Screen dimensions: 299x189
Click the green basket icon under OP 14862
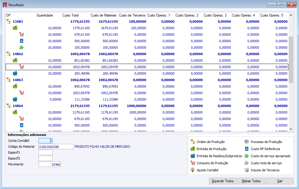pyautogui.click(x=15, y=60)
